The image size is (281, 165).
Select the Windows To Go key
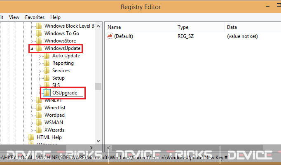tap(62, 33)
